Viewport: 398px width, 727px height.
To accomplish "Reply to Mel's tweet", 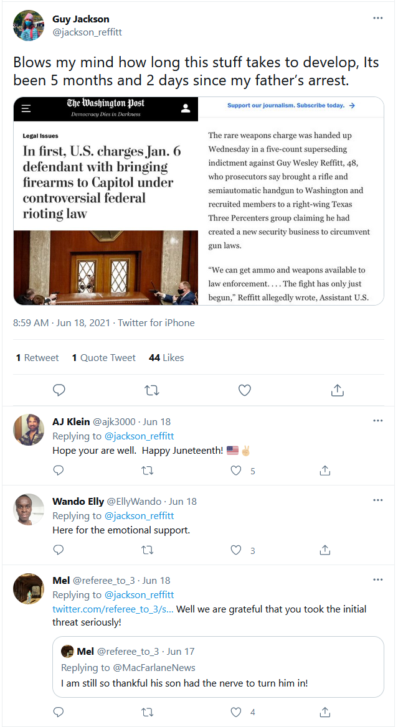I will [x=59, y=711].
